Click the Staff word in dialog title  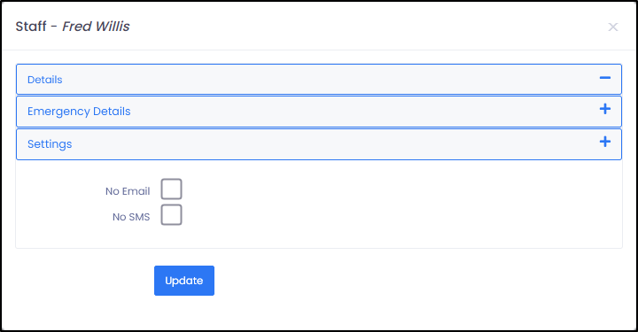coord(31,27)
